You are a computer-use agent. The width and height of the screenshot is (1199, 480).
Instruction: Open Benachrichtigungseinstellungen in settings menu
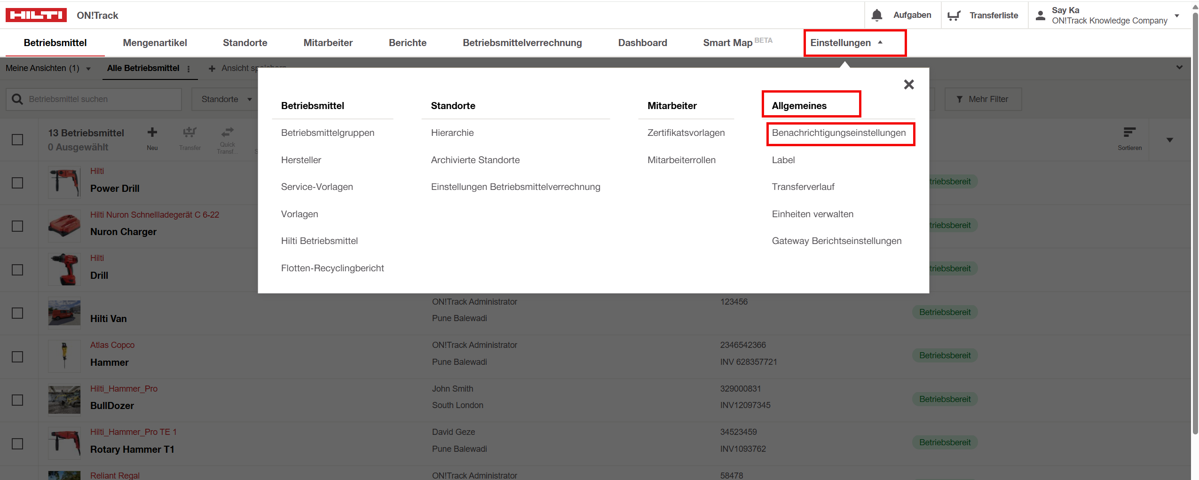click(839, 133)
